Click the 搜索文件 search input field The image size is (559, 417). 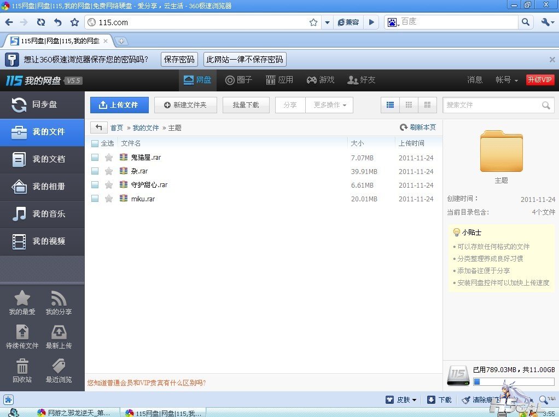491,105
